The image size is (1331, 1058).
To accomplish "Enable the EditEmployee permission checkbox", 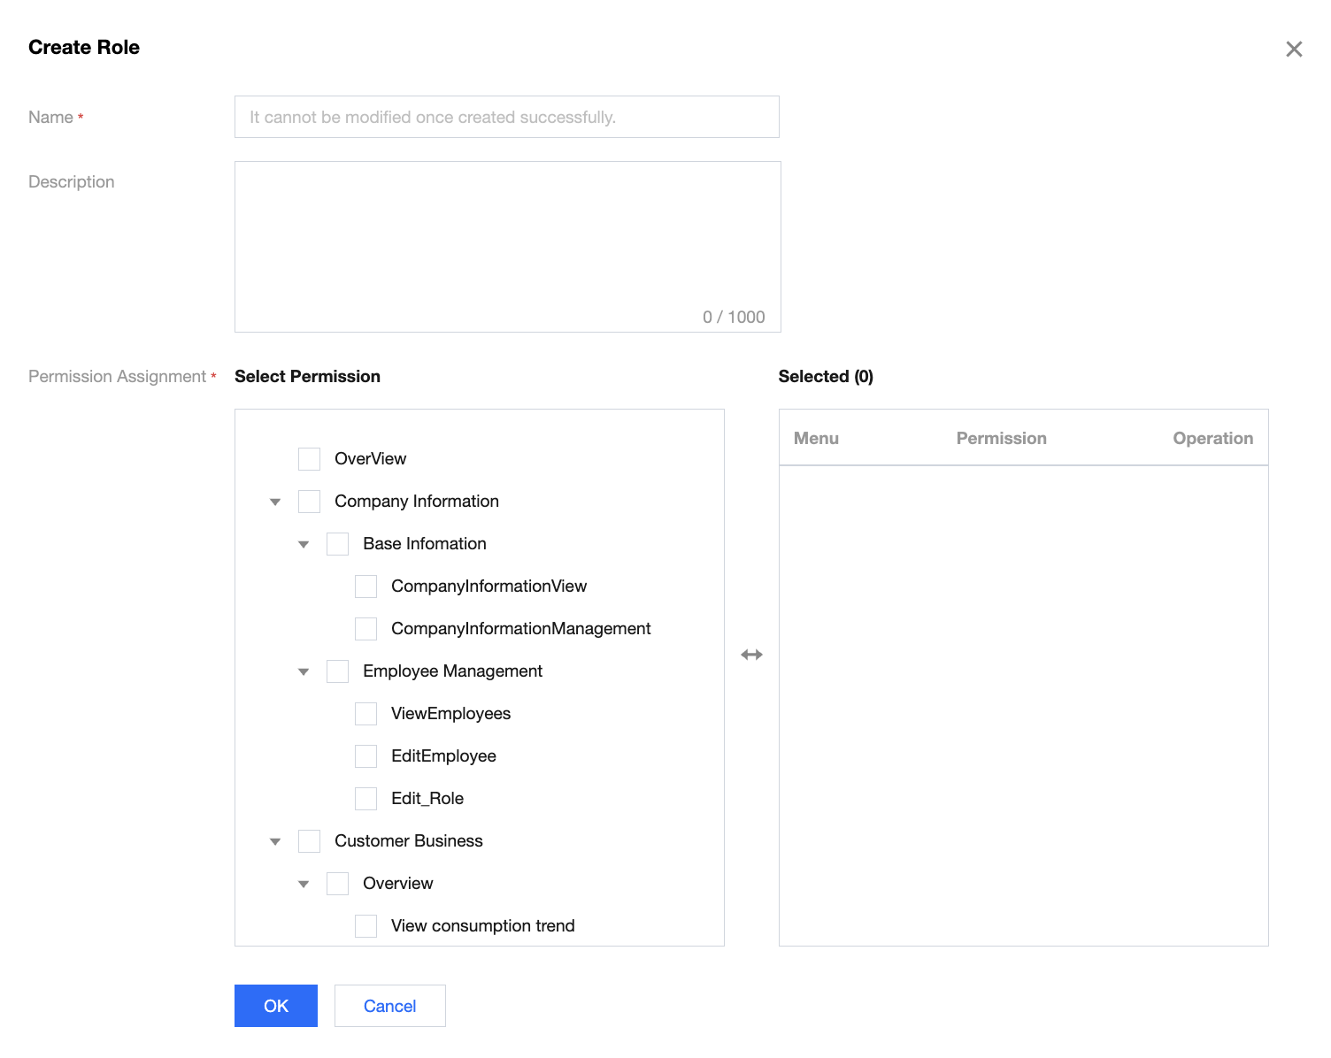I will pos(365,756).
